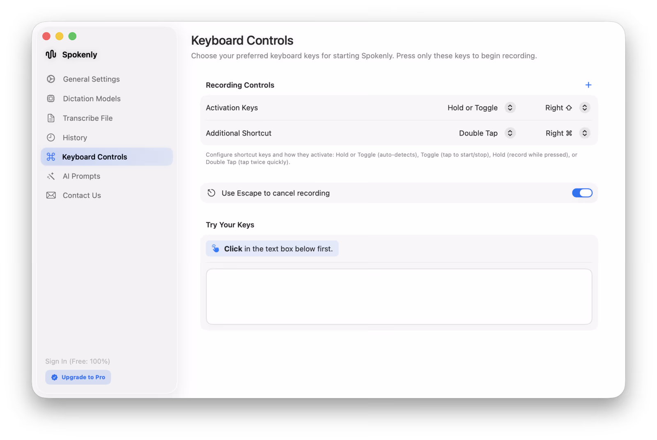The height and width of the screenshot is (440, 657).
Task: Open the Transcribe File page
Action: pyautogui.click(x=107, y=118)
